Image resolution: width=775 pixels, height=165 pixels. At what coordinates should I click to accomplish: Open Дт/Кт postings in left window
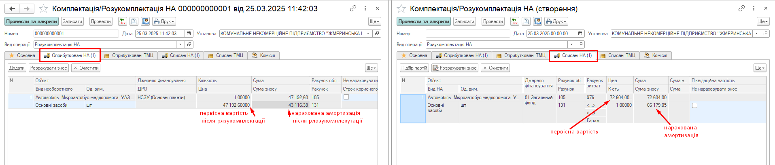click(122, 21)
